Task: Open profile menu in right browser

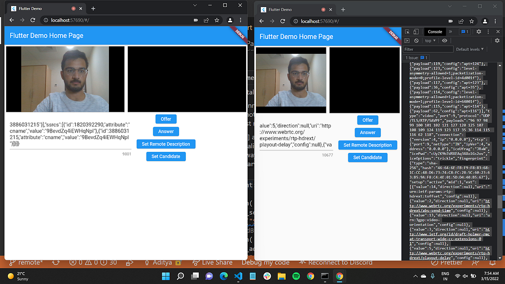Action: (x=485, y=21)
